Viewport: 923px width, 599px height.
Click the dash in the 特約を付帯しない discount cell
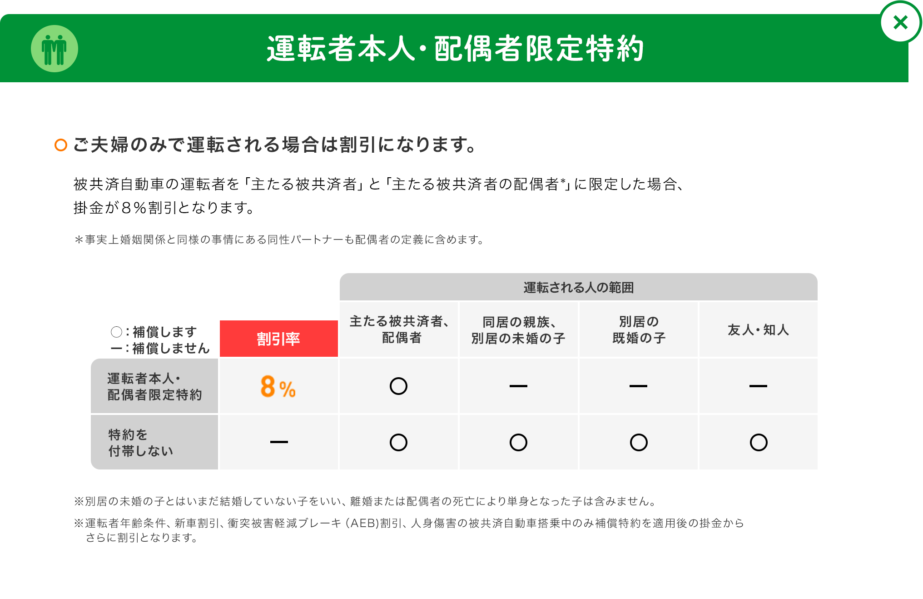point(278,441)
